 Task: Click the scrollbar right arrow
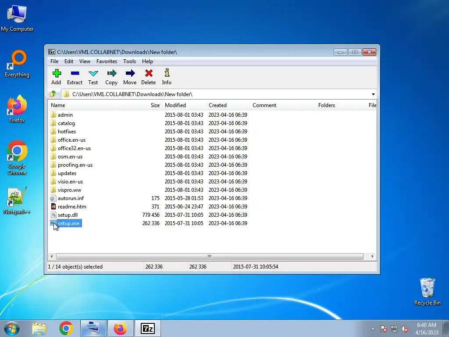tap(372, 256)
